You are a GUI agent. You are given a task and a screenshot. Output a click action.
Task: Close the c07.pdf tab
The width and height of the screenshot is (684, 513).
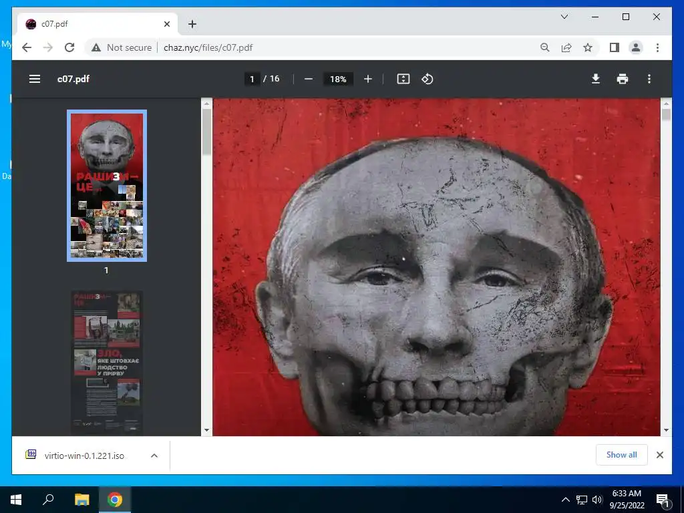click(x=166, y=24)
